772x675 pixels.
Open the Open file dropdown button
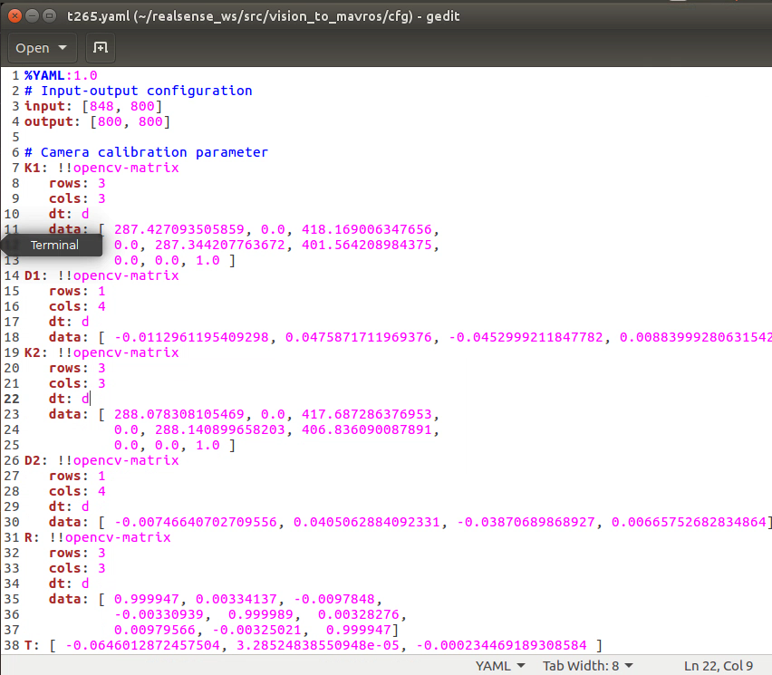coord(42,48)
